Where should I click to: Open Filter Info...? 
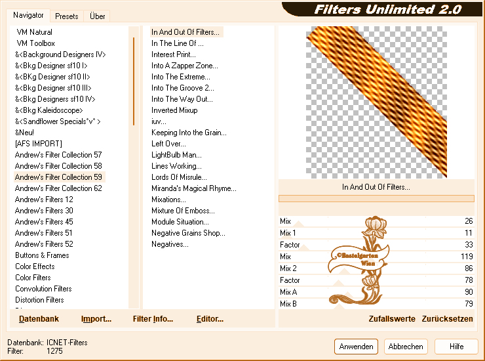coord(153,319)
